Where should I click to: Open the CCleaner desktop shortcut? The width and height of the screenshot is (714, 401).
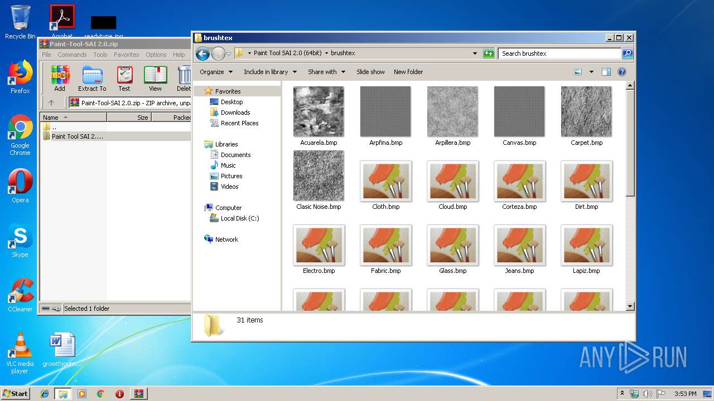coord(20,295)
